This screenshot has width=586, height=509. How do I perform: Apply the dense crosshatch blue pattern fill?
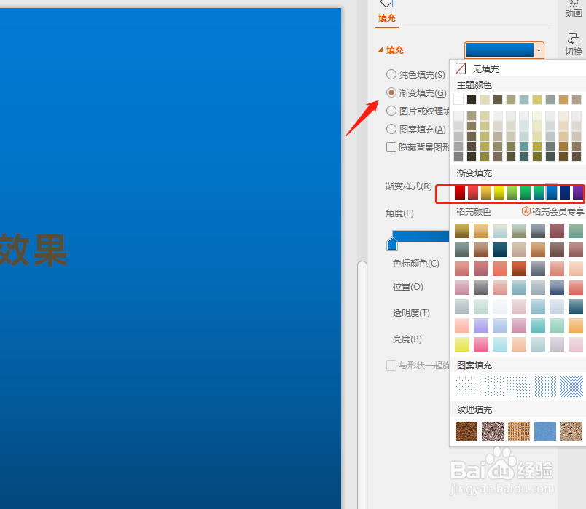click(x=571, y=386)
